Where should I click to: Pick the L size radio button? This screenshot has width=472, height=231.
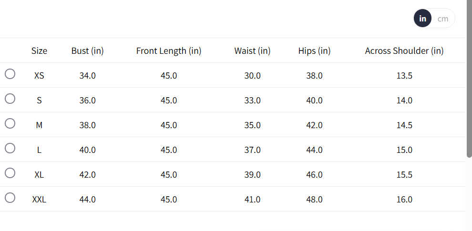point(10,148)
